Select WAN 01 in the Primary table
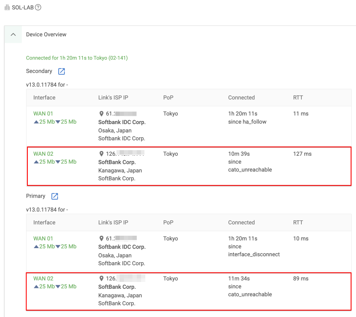The width and height of the screenshot is (356, 317). click(43, 239)
